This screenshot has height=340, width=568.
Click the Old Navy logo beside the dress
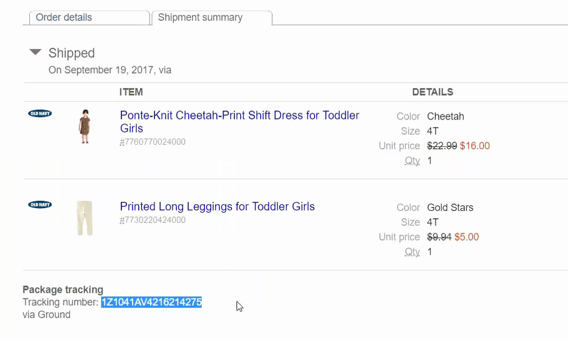40,113
